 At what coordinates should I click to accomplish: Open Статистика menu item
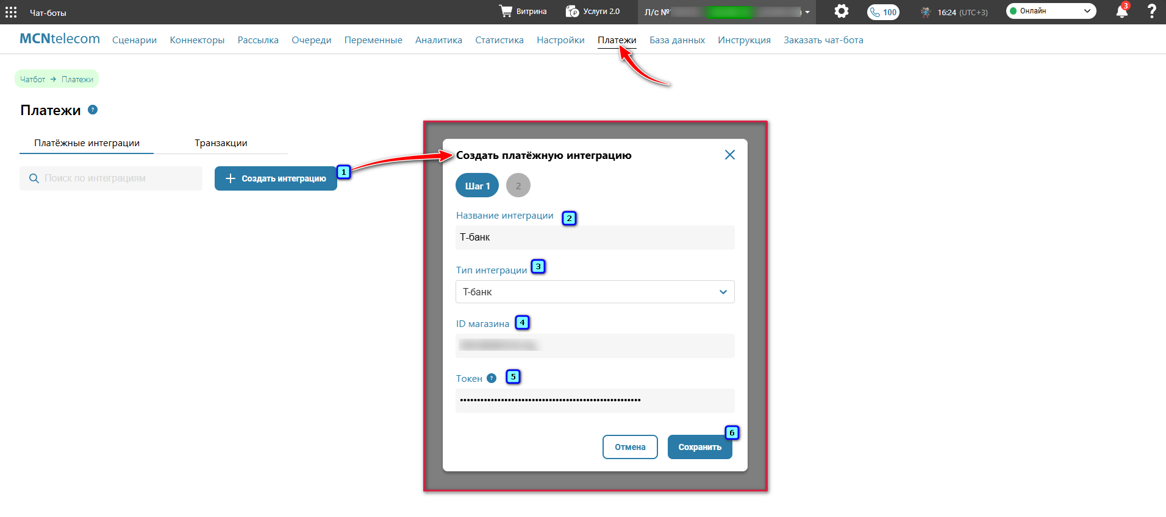[499, 40]
